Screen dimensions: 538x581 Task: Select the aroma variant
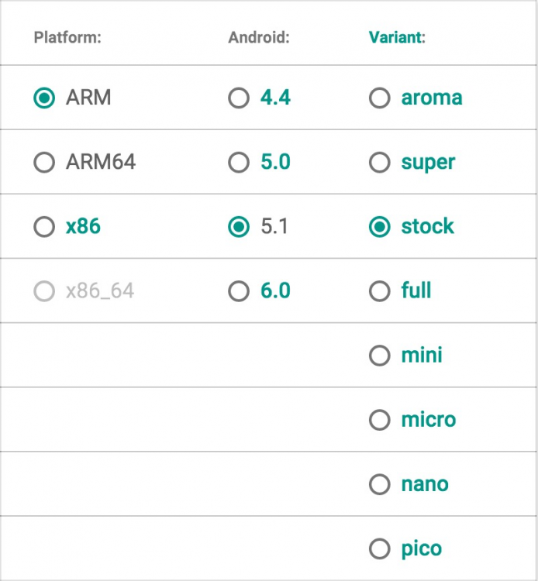click(x=379, y=98)
